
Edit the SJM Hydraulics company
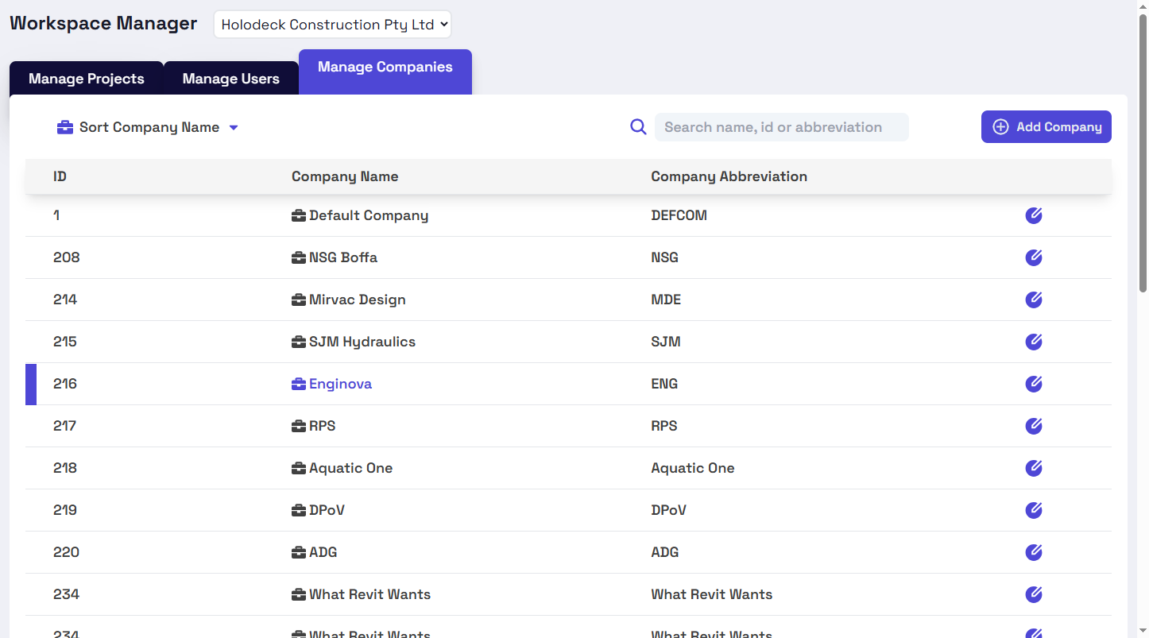point(1033,342)
